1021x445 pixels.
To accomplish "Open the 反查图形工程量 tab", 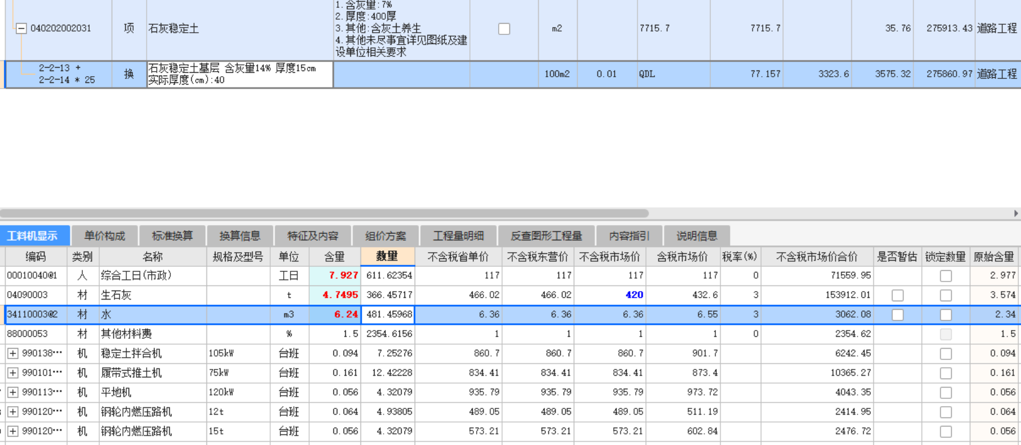I will (x=546, y=236).
